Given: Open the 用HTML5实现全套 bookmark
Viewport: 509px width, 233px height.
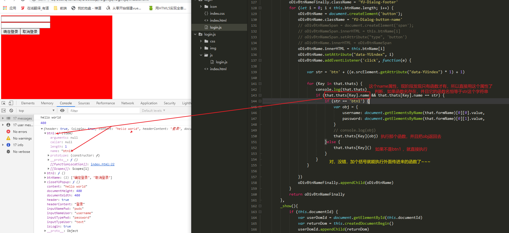Looking at the screenshot, I should 168,8.
